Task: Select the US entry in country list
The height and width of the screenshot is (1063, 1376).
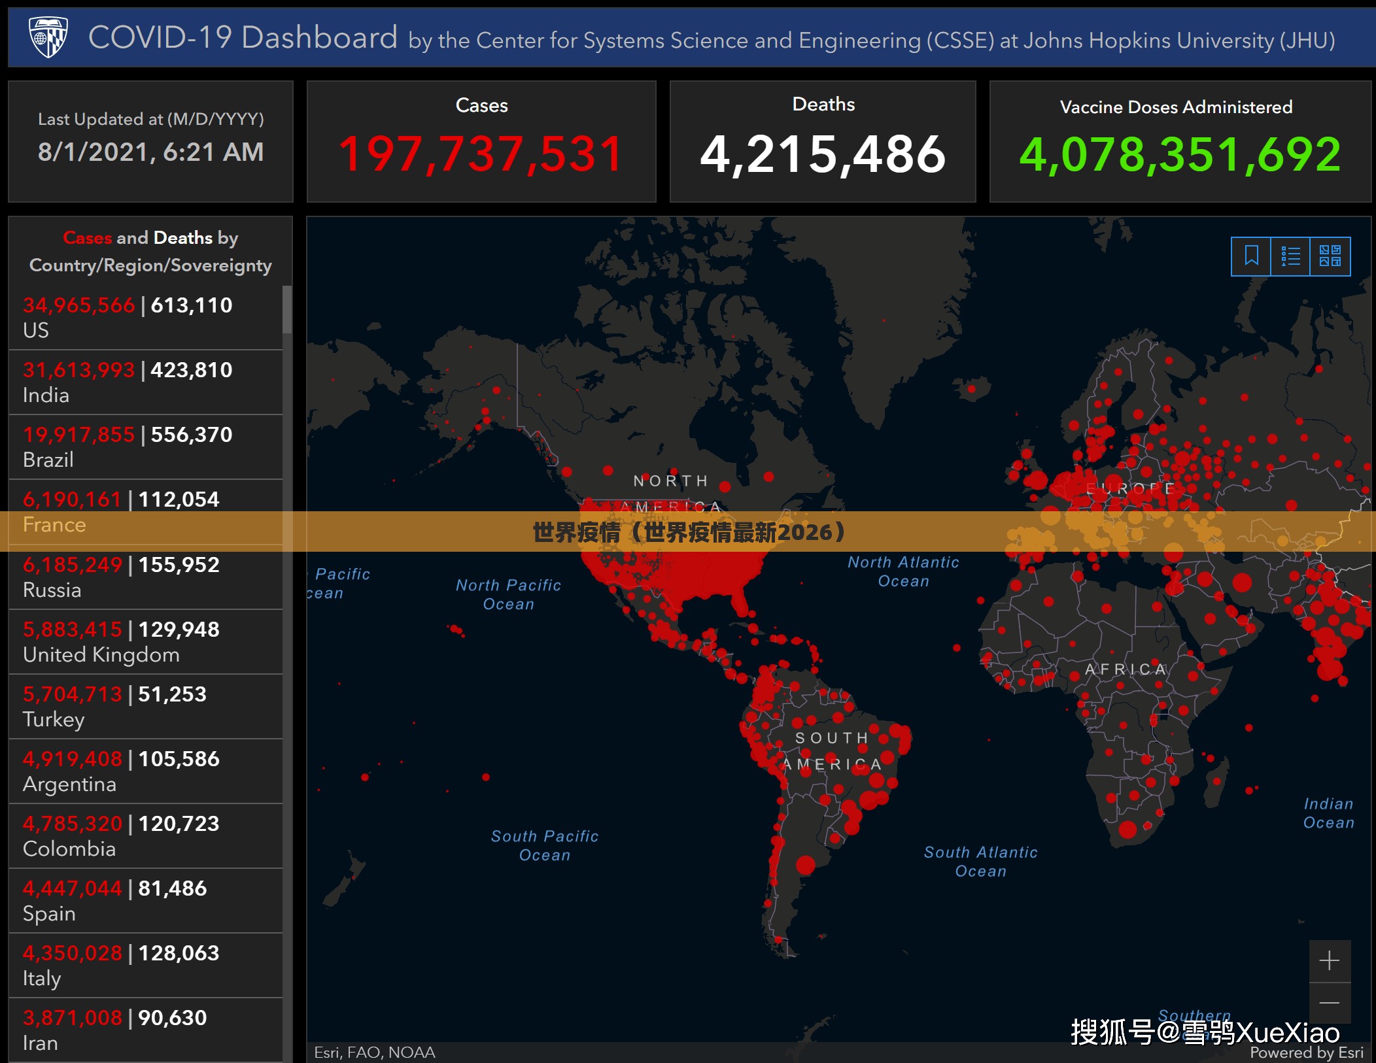Action: (x=146, y=317)
